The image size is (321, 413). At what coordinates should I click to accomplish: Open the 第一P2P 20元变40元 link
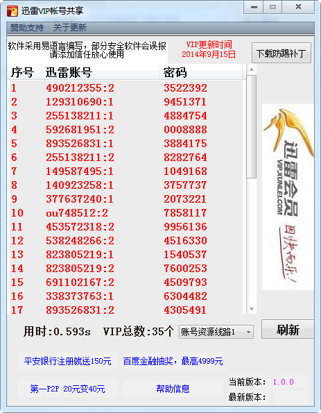(x=68, y=389)
